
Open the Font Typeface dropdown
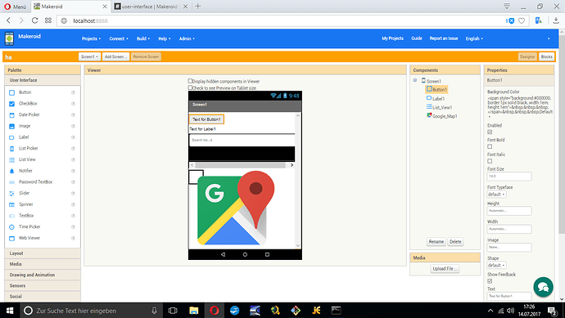(x=496, y=195)
